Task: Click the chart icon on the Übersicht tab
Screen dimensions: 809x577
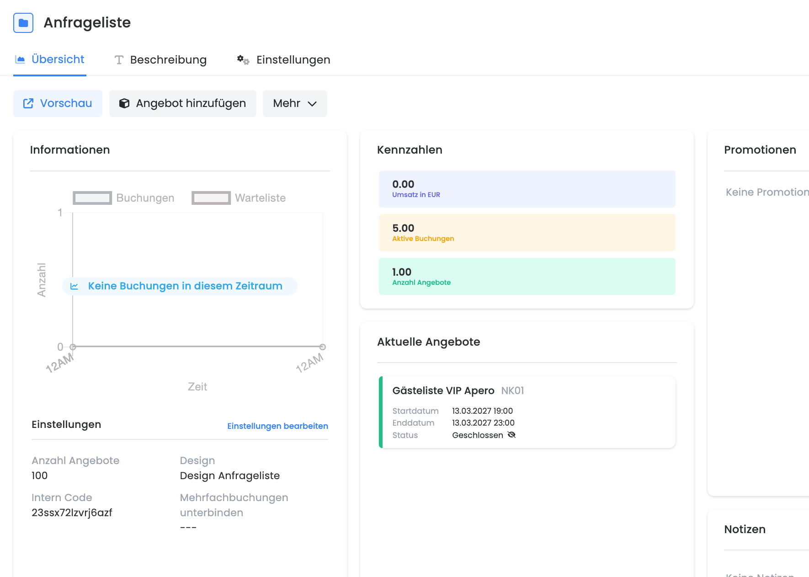Action: (x=20, y=59)
